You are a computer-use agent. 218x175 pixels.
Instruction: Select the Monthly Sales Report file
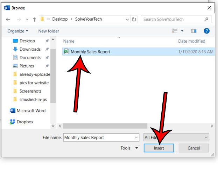click(x=90, y=52)
